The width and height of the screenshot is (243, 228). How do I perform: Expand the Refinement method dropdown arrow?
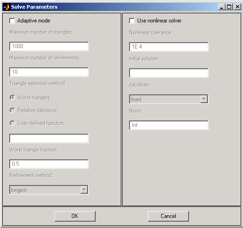point(84,190)
